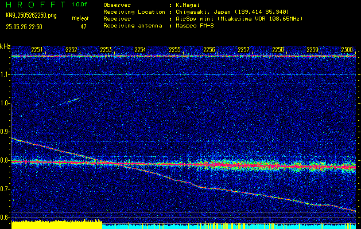This screenshot has height=229, width=361.
Task: Click the 0.9 kHz axis label
Action: pyautogui.click(x=5, y=132)
